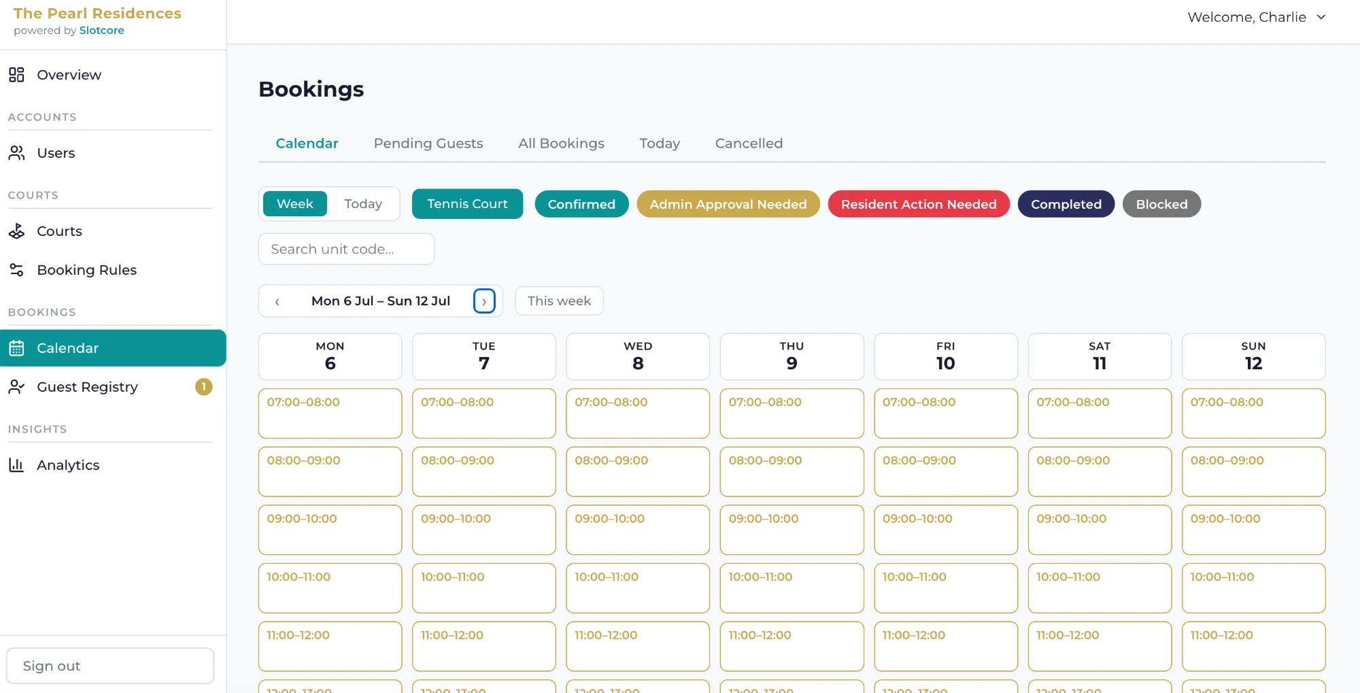The image size is (1360, 693).
Task: Click the Sign out button
Action: (110, 666)
